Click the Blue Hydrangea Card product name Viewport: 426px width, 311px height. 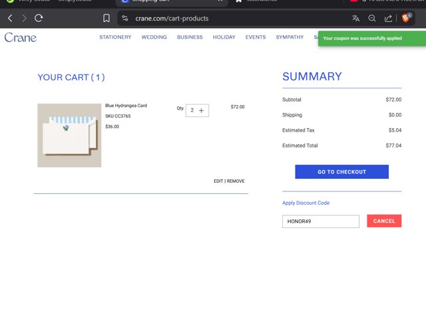126,106
